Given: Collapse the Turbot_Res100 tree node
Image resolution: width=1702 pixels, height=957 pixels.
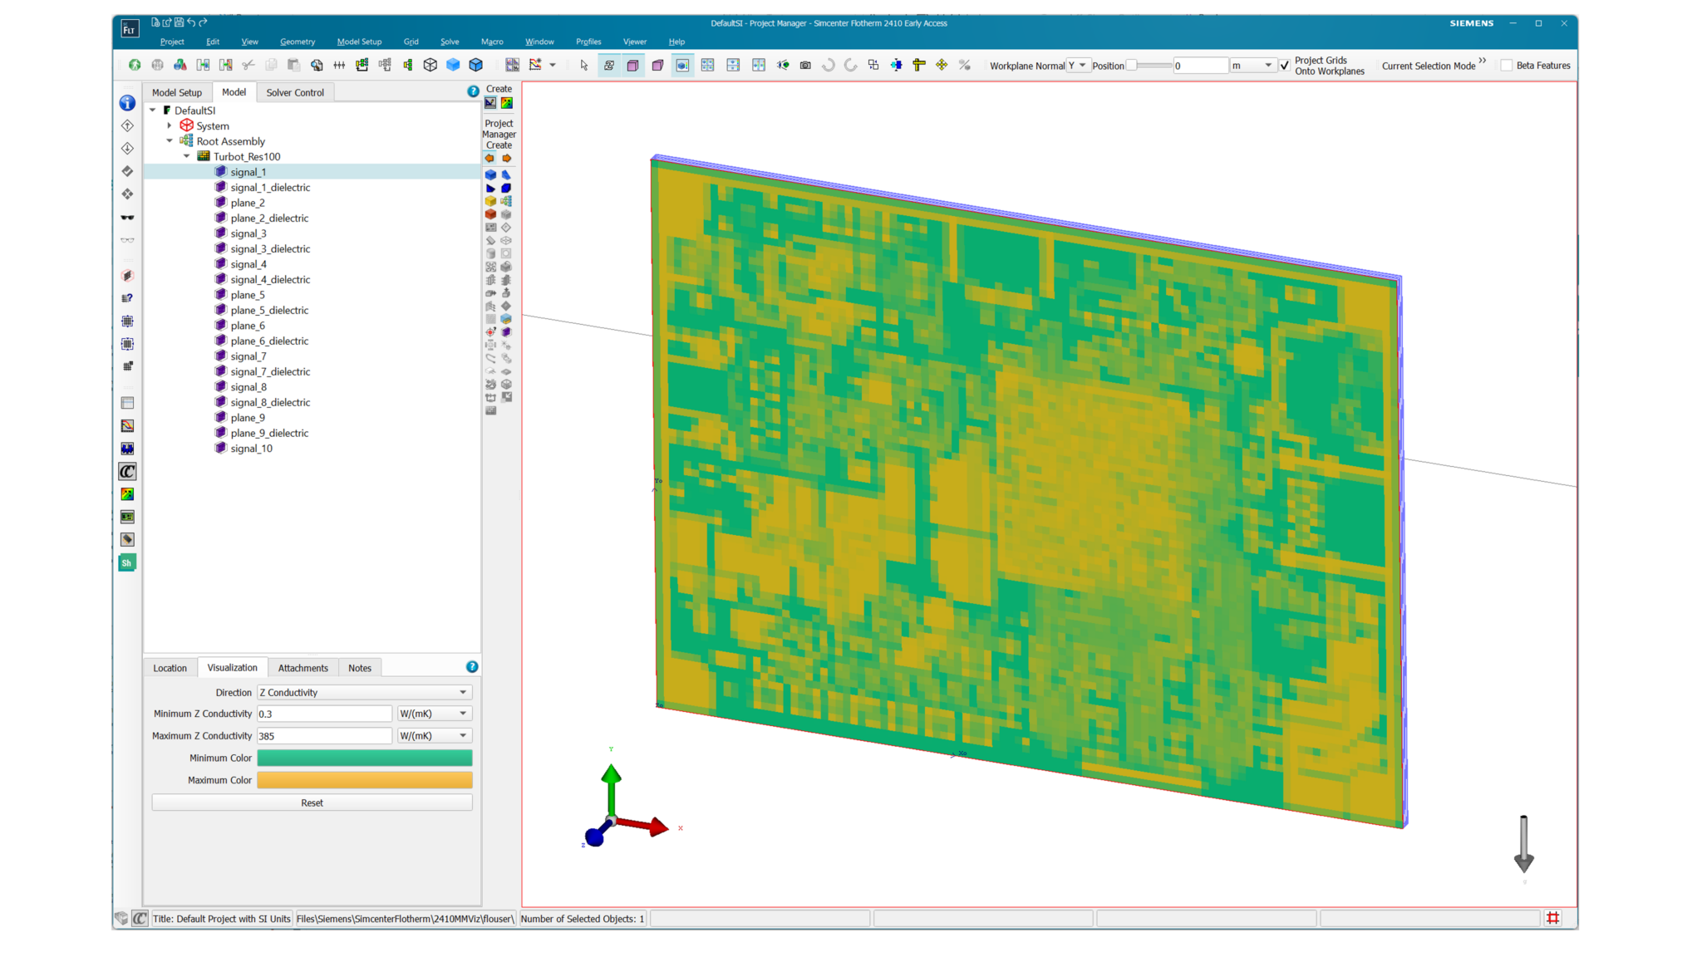Looking at the screenshot, I should 187,156.
